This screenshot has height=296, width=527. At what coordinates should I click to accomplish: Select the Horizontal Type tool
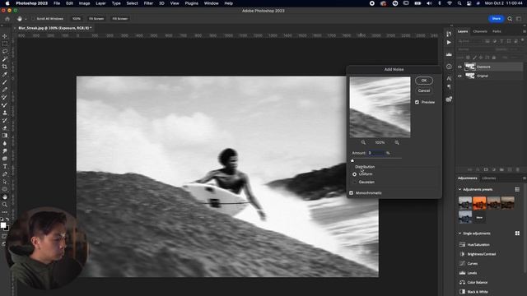tap(5, 166)
